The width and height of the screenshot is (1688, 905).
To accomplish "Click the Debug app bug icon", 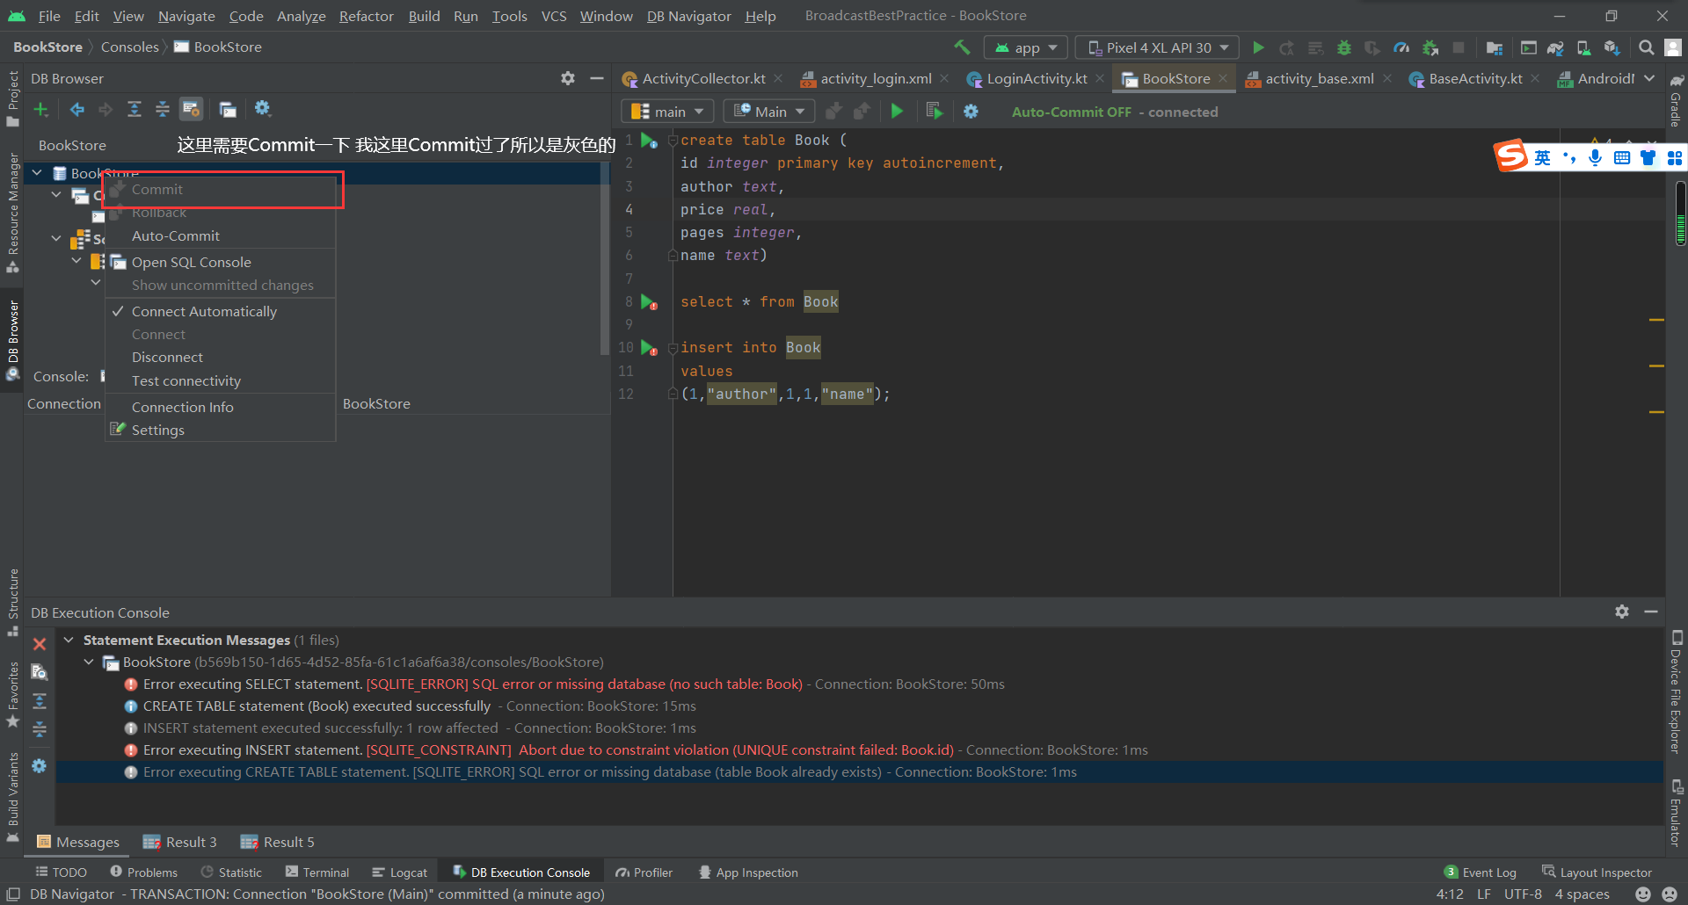I will click(x=1343, y=47).
